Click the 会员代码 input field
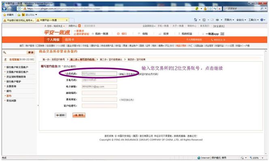 tap(99, 74)
